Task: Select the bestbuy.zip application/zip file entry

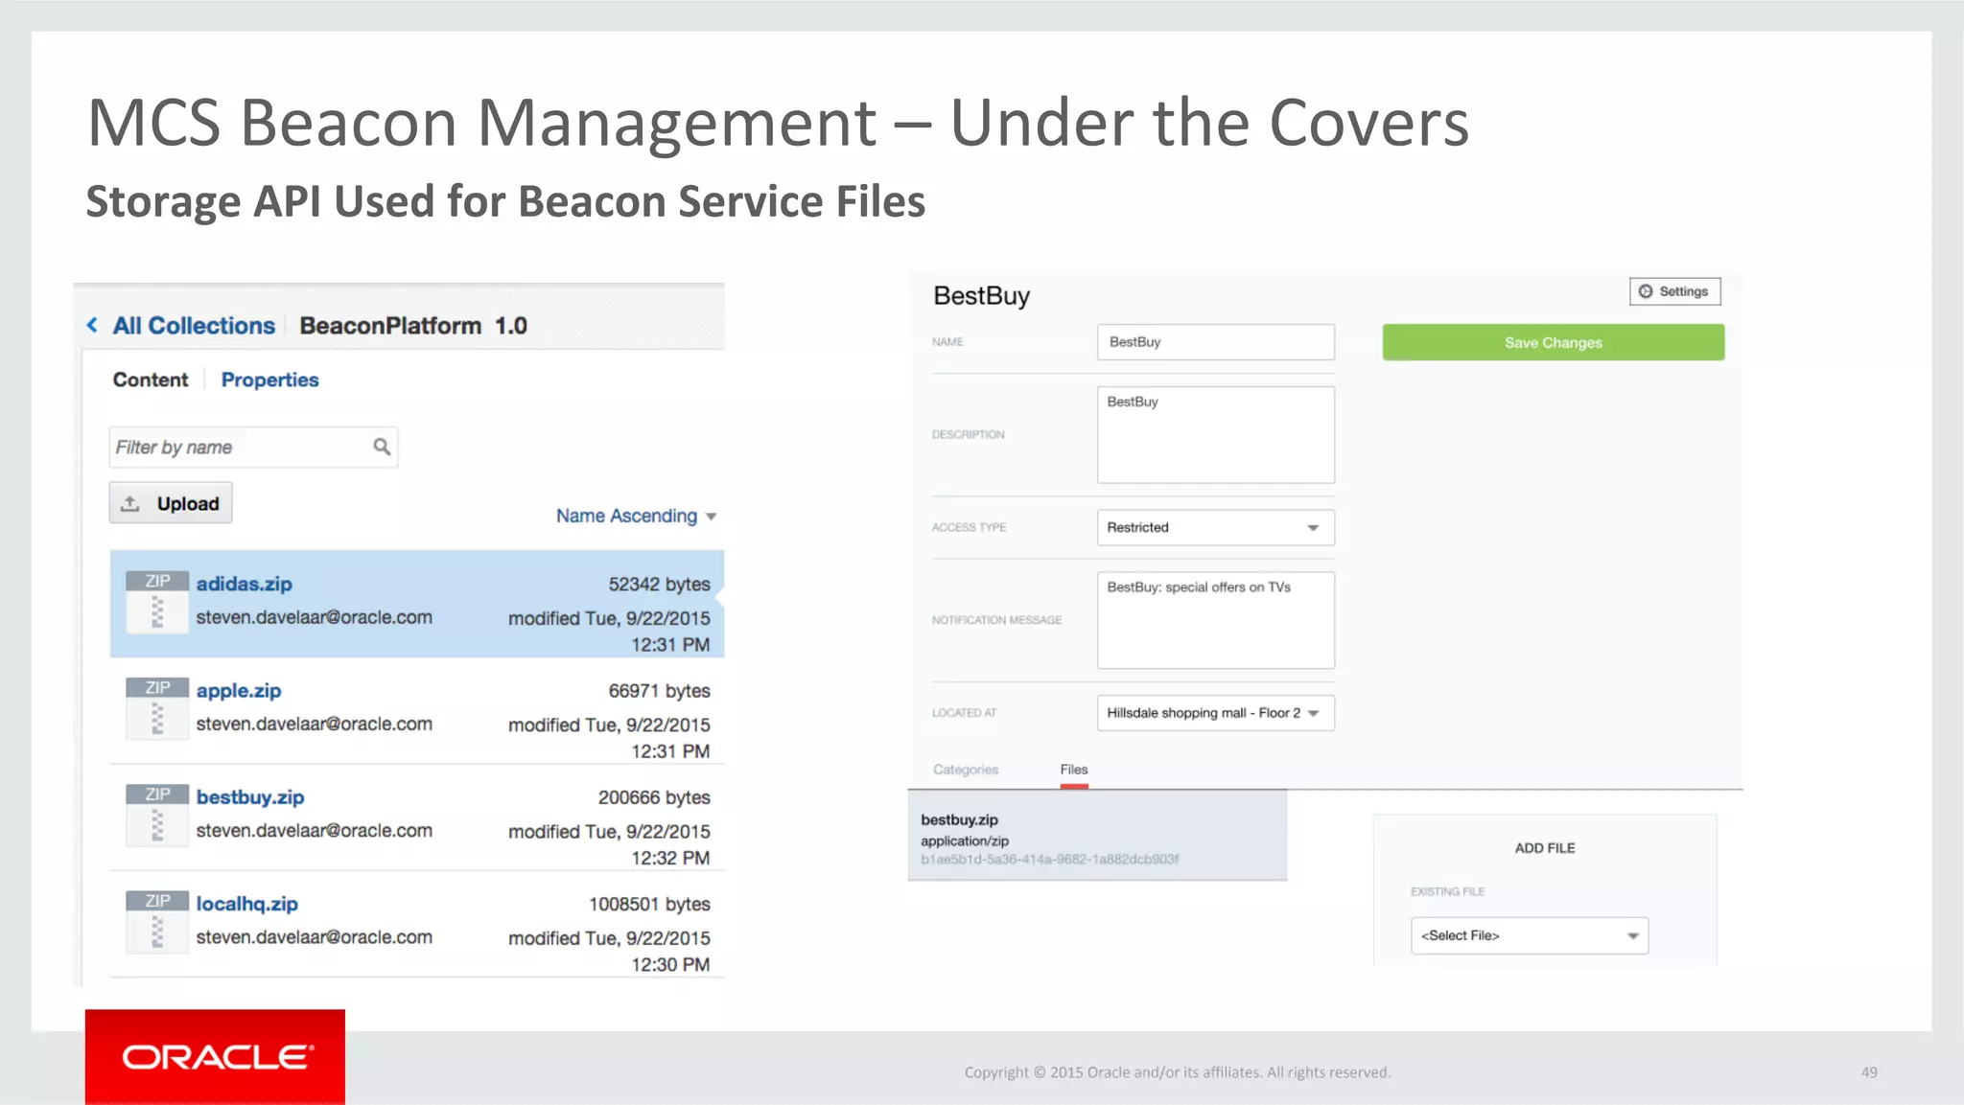Action: tap(1097, 837)
